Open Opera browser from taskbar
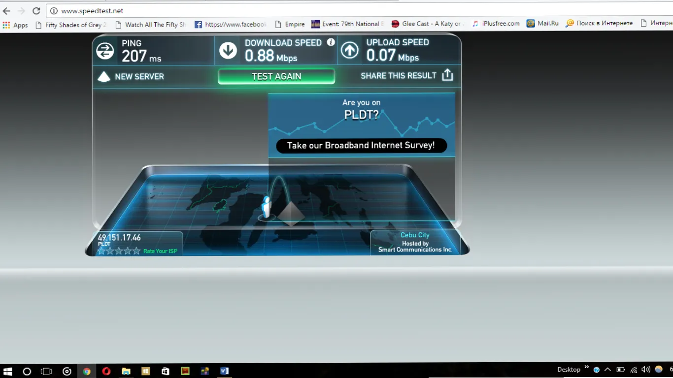Viewport: 673px width, 378px height. 106,371
